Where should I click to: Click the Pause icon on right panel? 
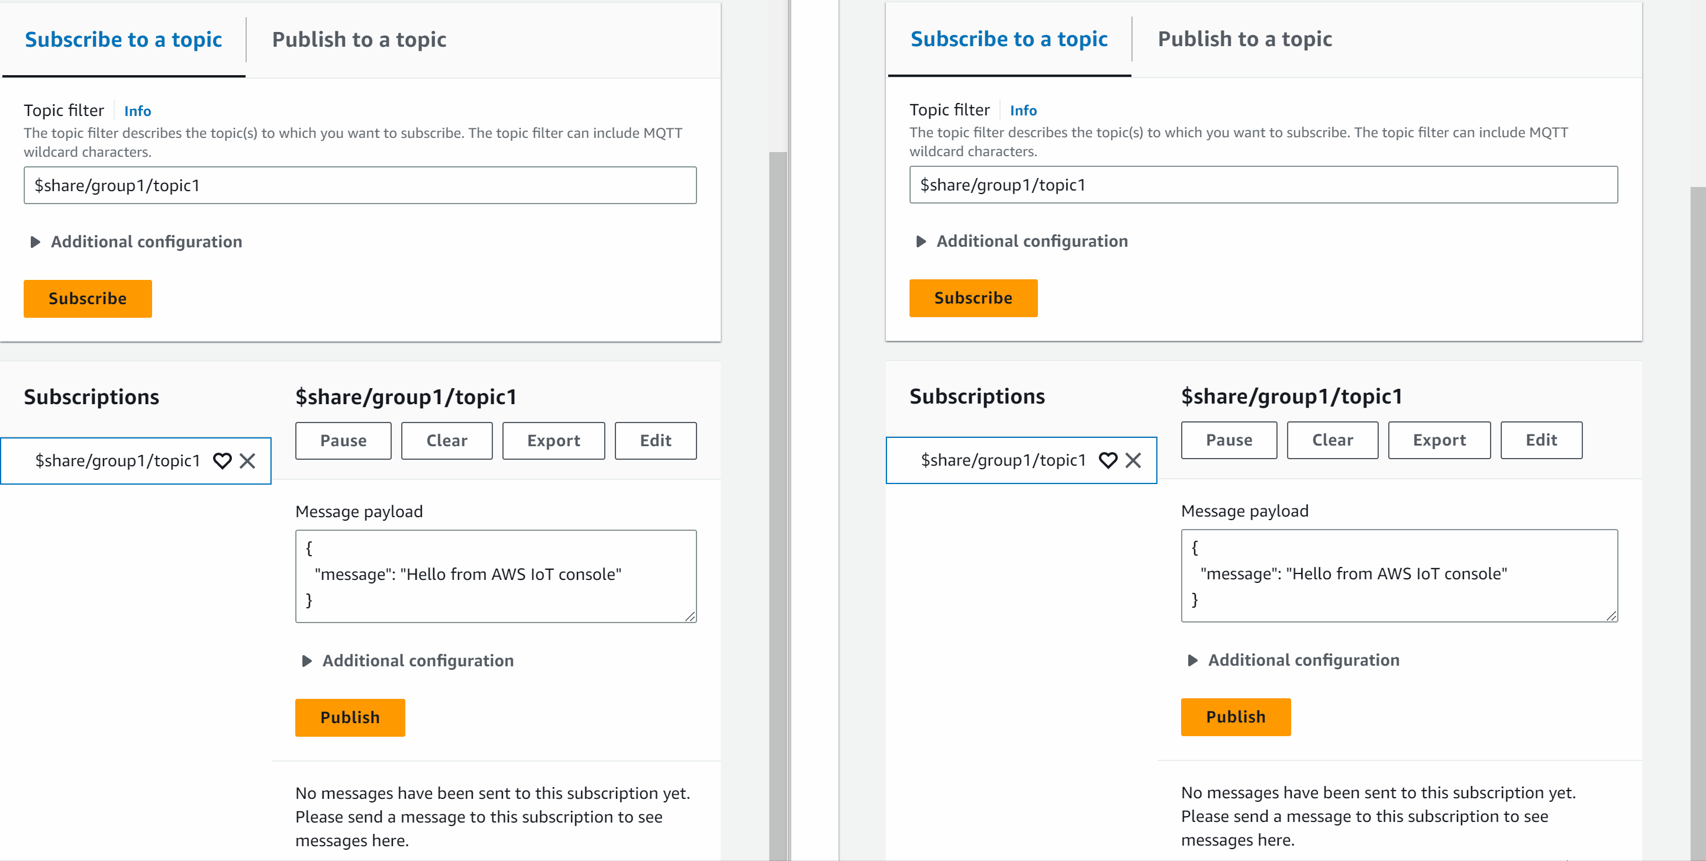tap(1227, 440)
